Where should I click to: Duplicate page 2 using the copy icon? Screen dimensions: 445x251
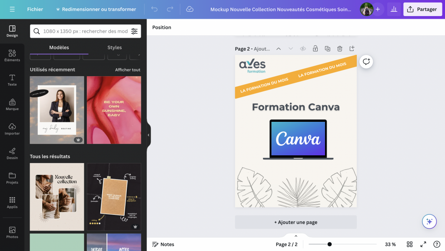(x=327, y=49)
